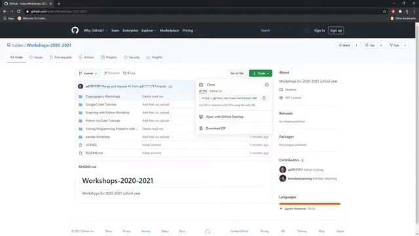The height and width of the screenshot is (236, 419).
Task: Click the LICENSE file icon
Action: point(81,145)
